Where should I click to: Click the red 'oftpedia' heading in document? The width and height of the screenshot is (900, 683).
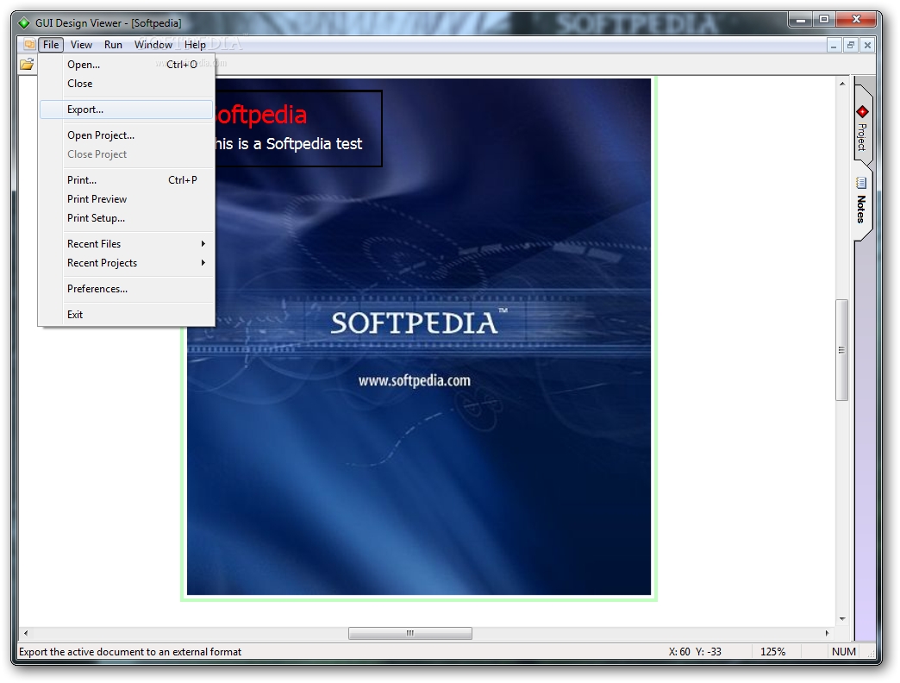coord(261,115)
